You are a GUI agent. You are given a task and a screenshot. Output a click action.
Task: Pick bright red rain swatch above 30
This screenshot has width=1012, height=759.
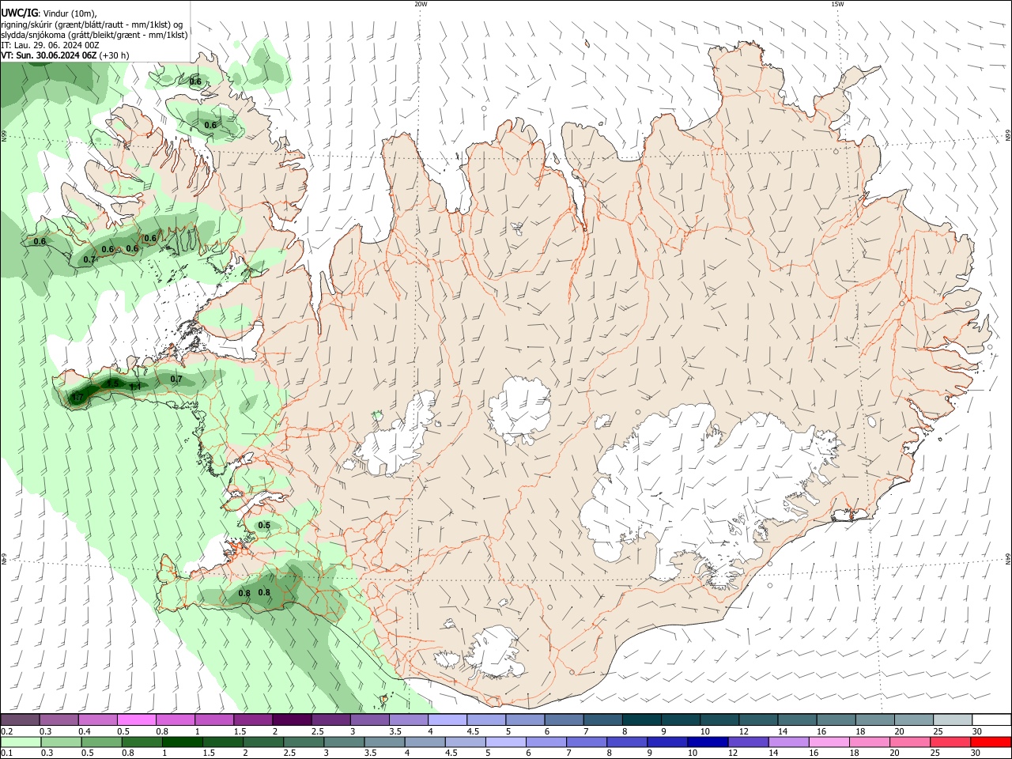point(990,742)
